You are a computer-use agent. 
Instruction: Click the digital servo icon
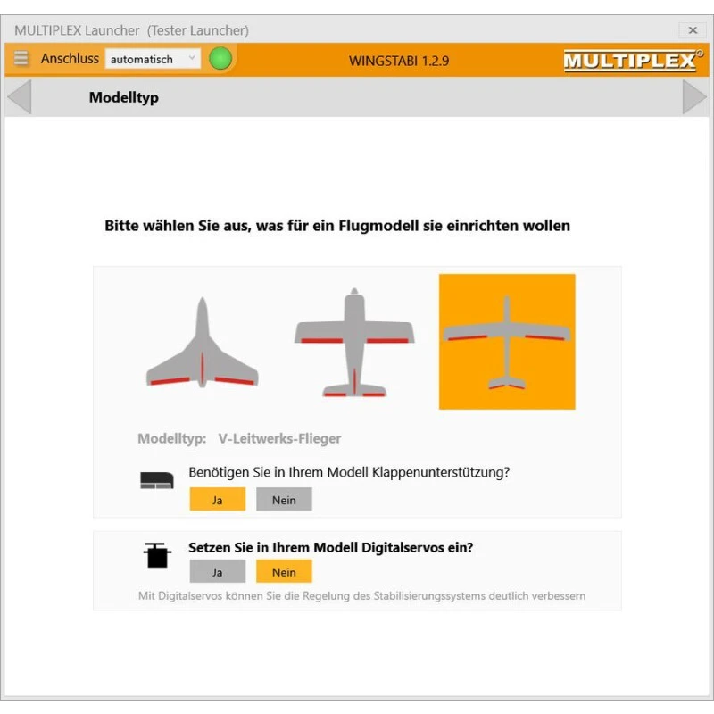[157, 555]
